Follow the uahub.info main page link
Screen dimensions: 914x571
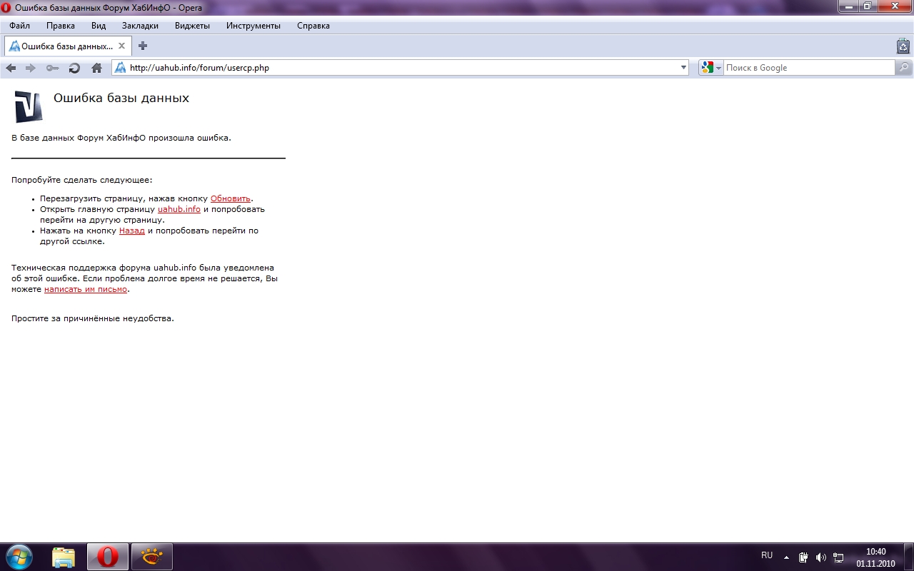pos(179,209)
